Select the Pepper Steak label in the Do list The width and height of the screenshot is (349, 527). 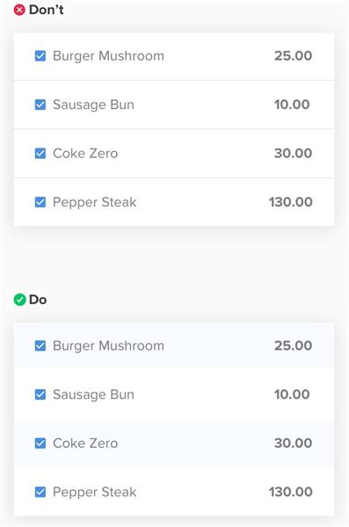point(95,493)
